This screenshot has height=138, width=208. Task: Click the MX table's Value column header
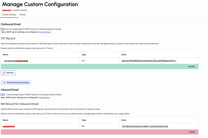pyautogui.click(x=124, y=120)
